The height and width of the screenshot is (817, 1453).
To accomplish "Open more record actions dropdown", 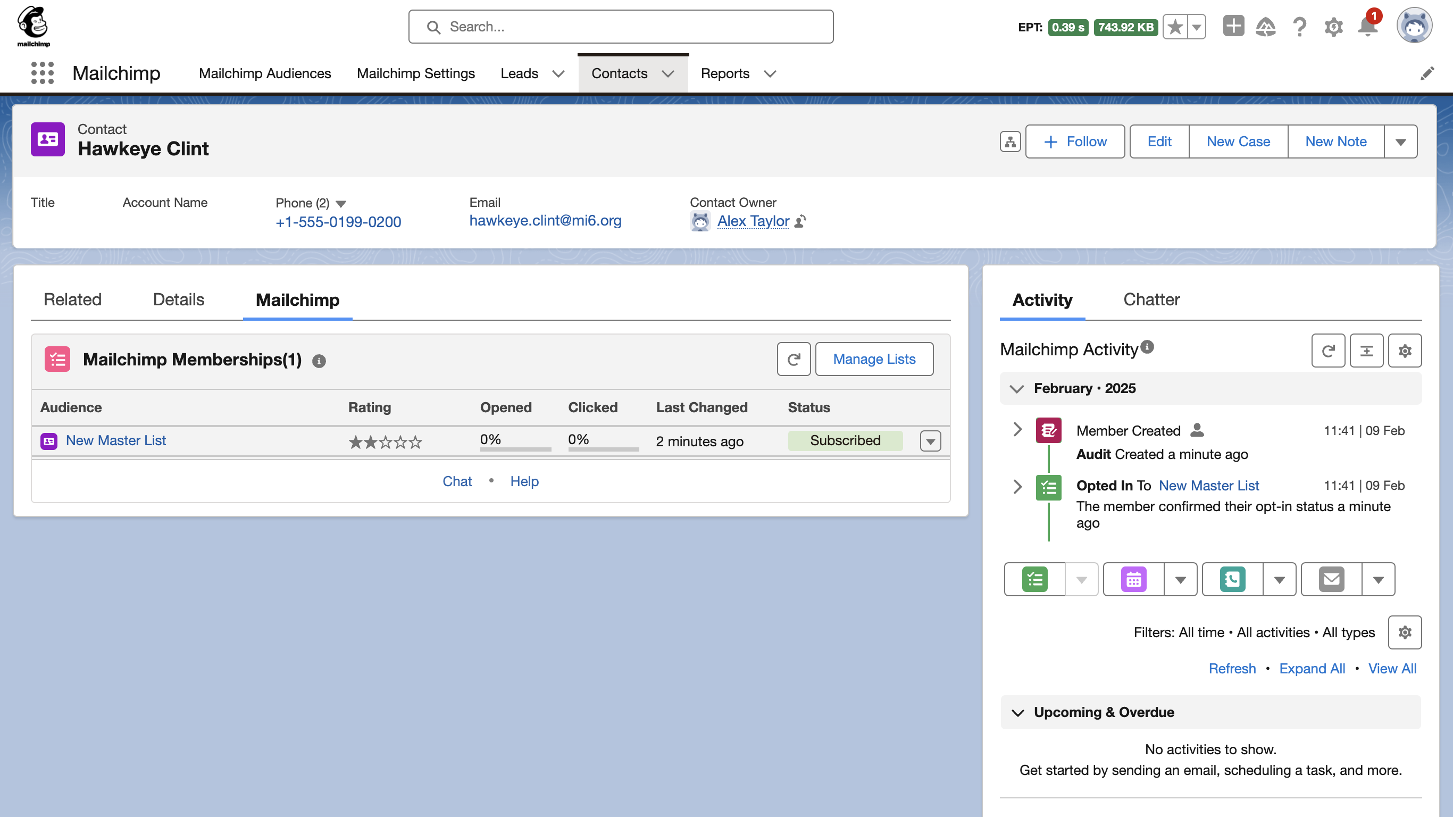I will tap(1400, 141).
